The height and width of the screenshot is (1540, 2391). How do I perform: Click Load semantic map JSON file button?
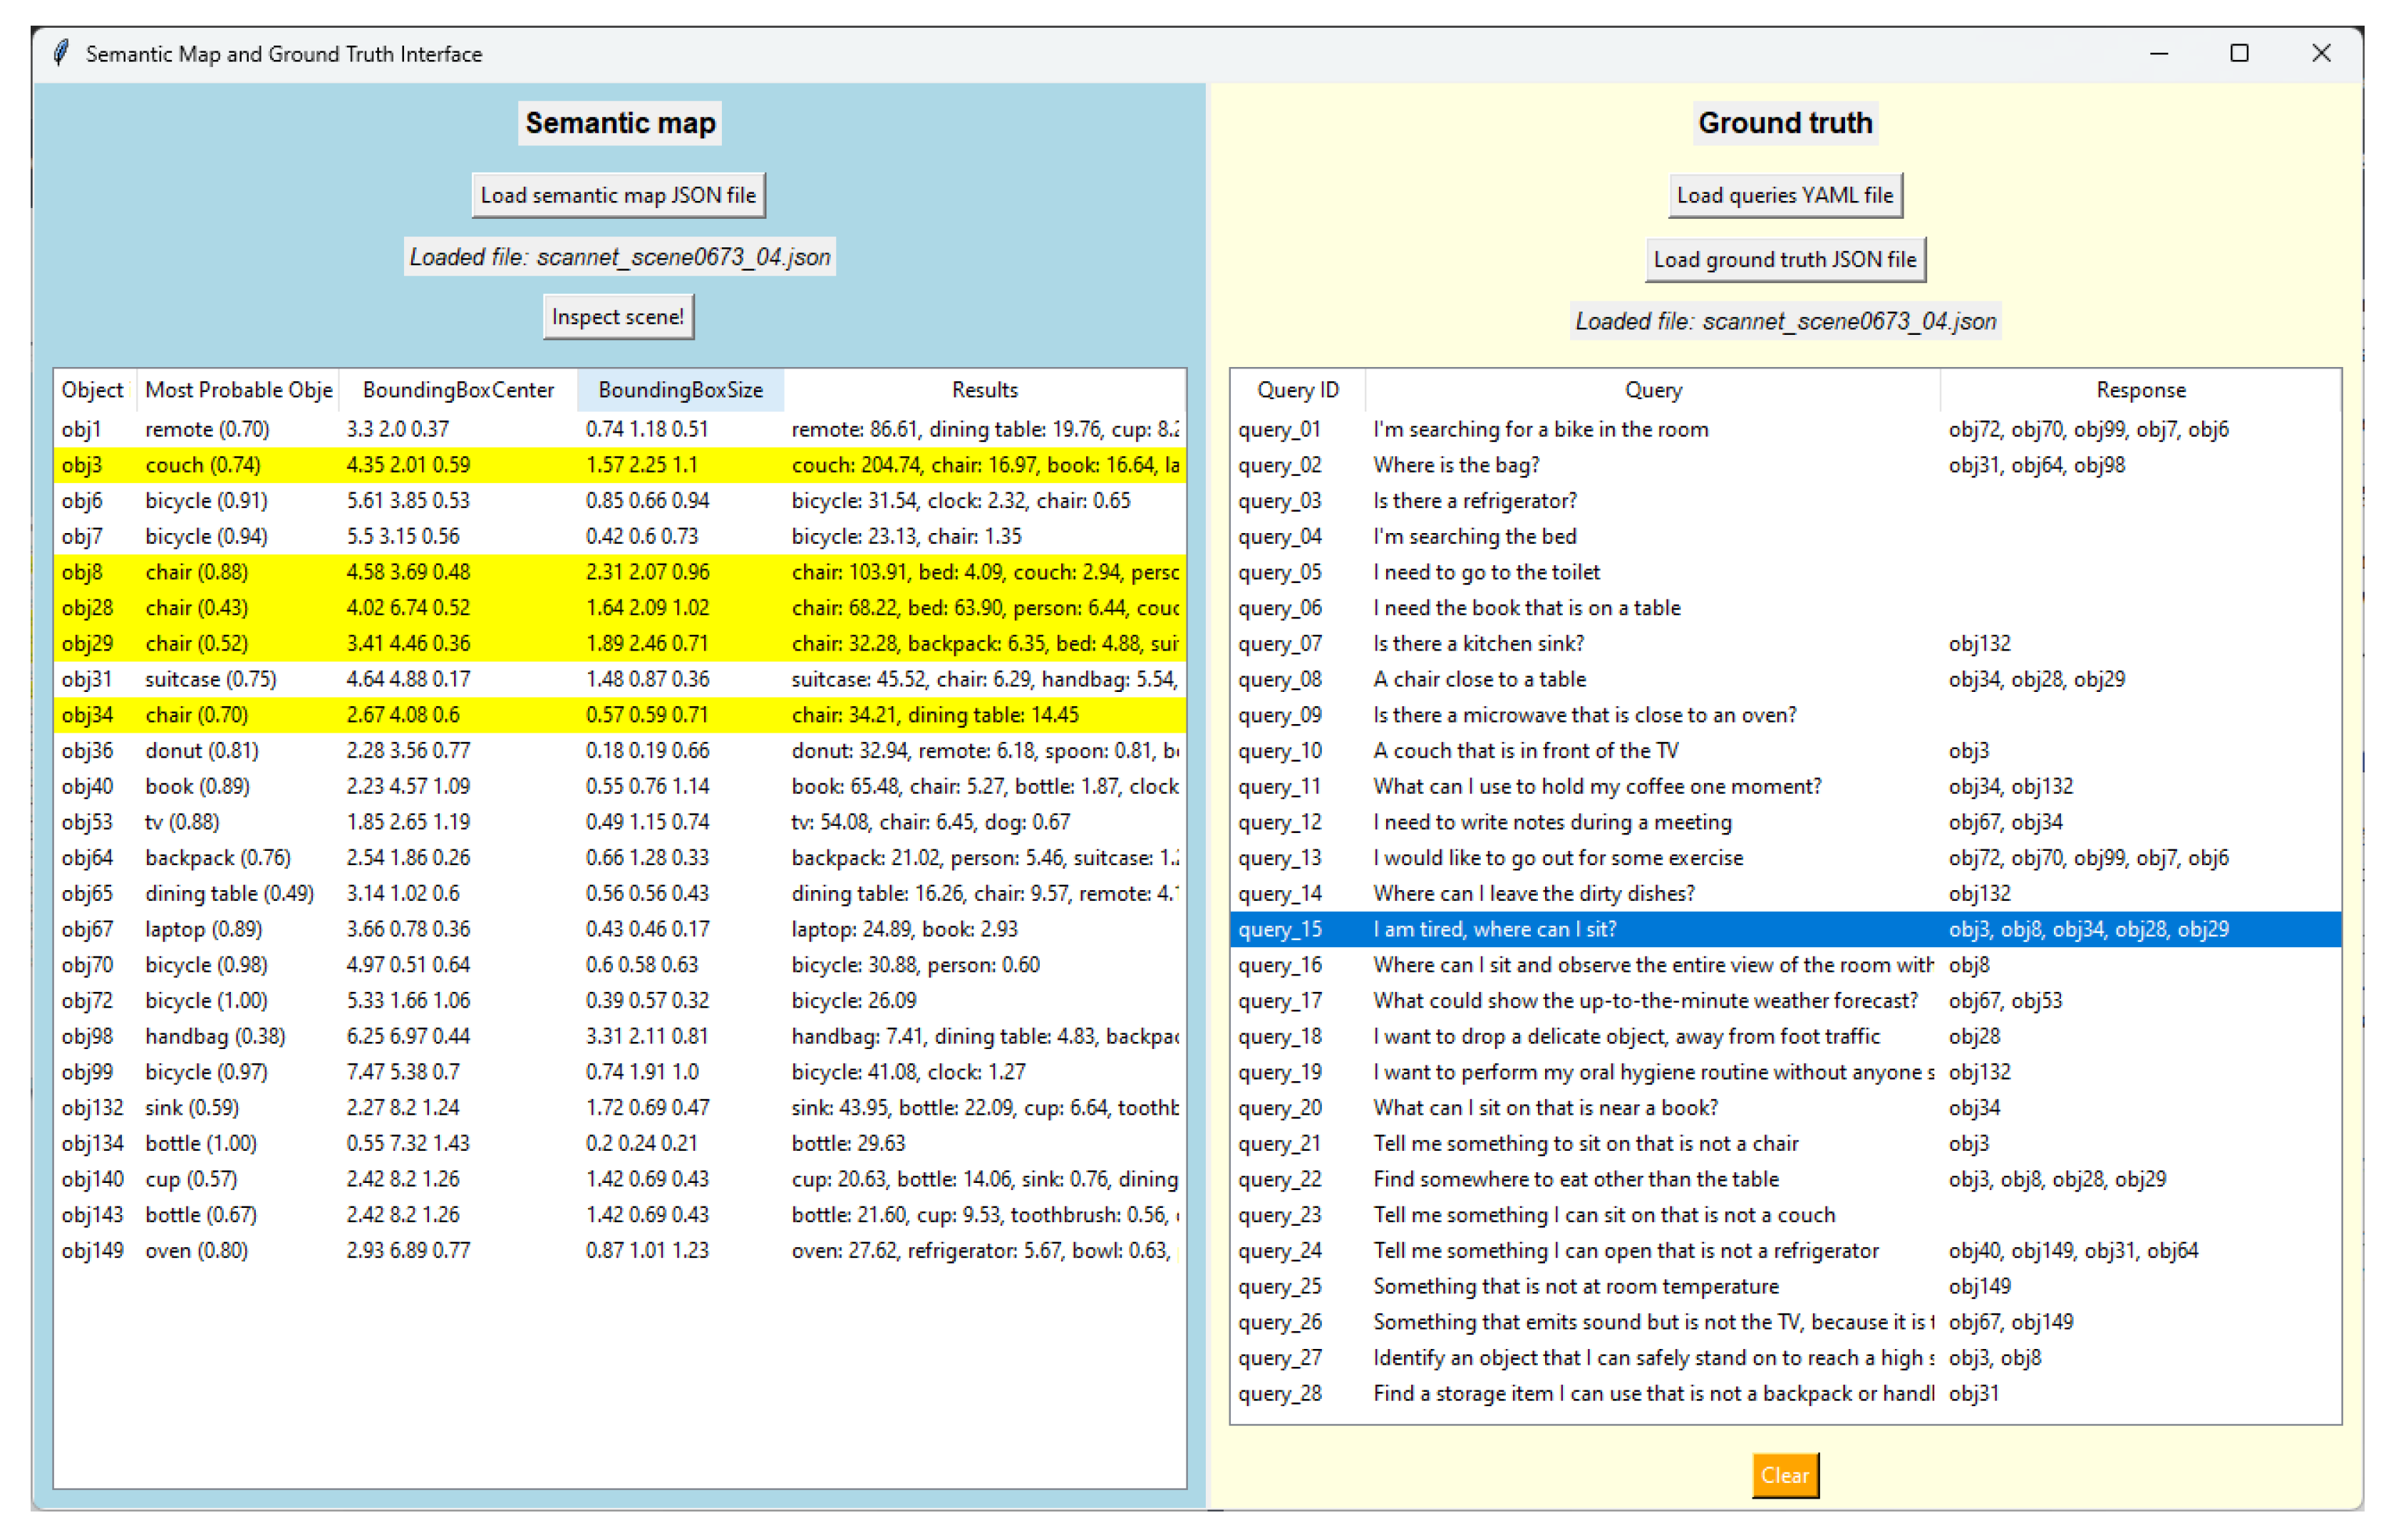(x=618, y=195)
